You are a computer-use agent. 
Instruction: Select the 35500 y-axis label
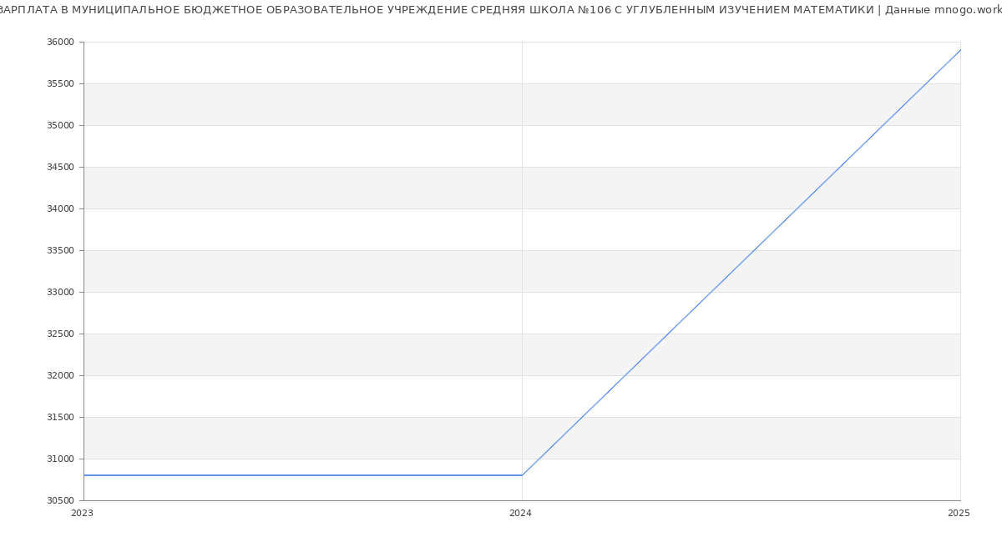coord(60,84)
